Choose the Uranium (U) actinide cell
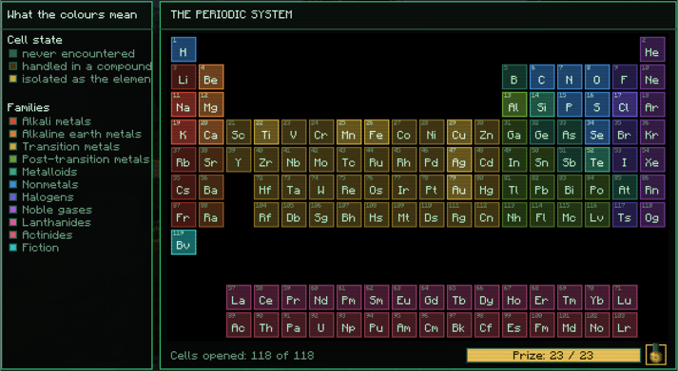This screenshot has height=371, width=678. click(x=320, y=325)
